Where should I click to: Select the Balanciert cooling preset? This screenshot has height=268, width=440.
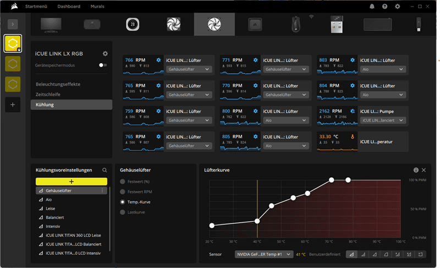coord(71,217)
